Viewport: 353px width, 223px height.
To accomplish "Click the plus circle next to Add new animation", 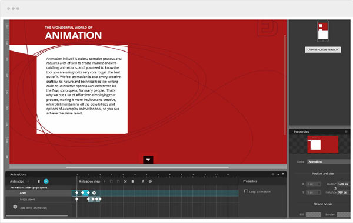I will (x=15, y=207).
